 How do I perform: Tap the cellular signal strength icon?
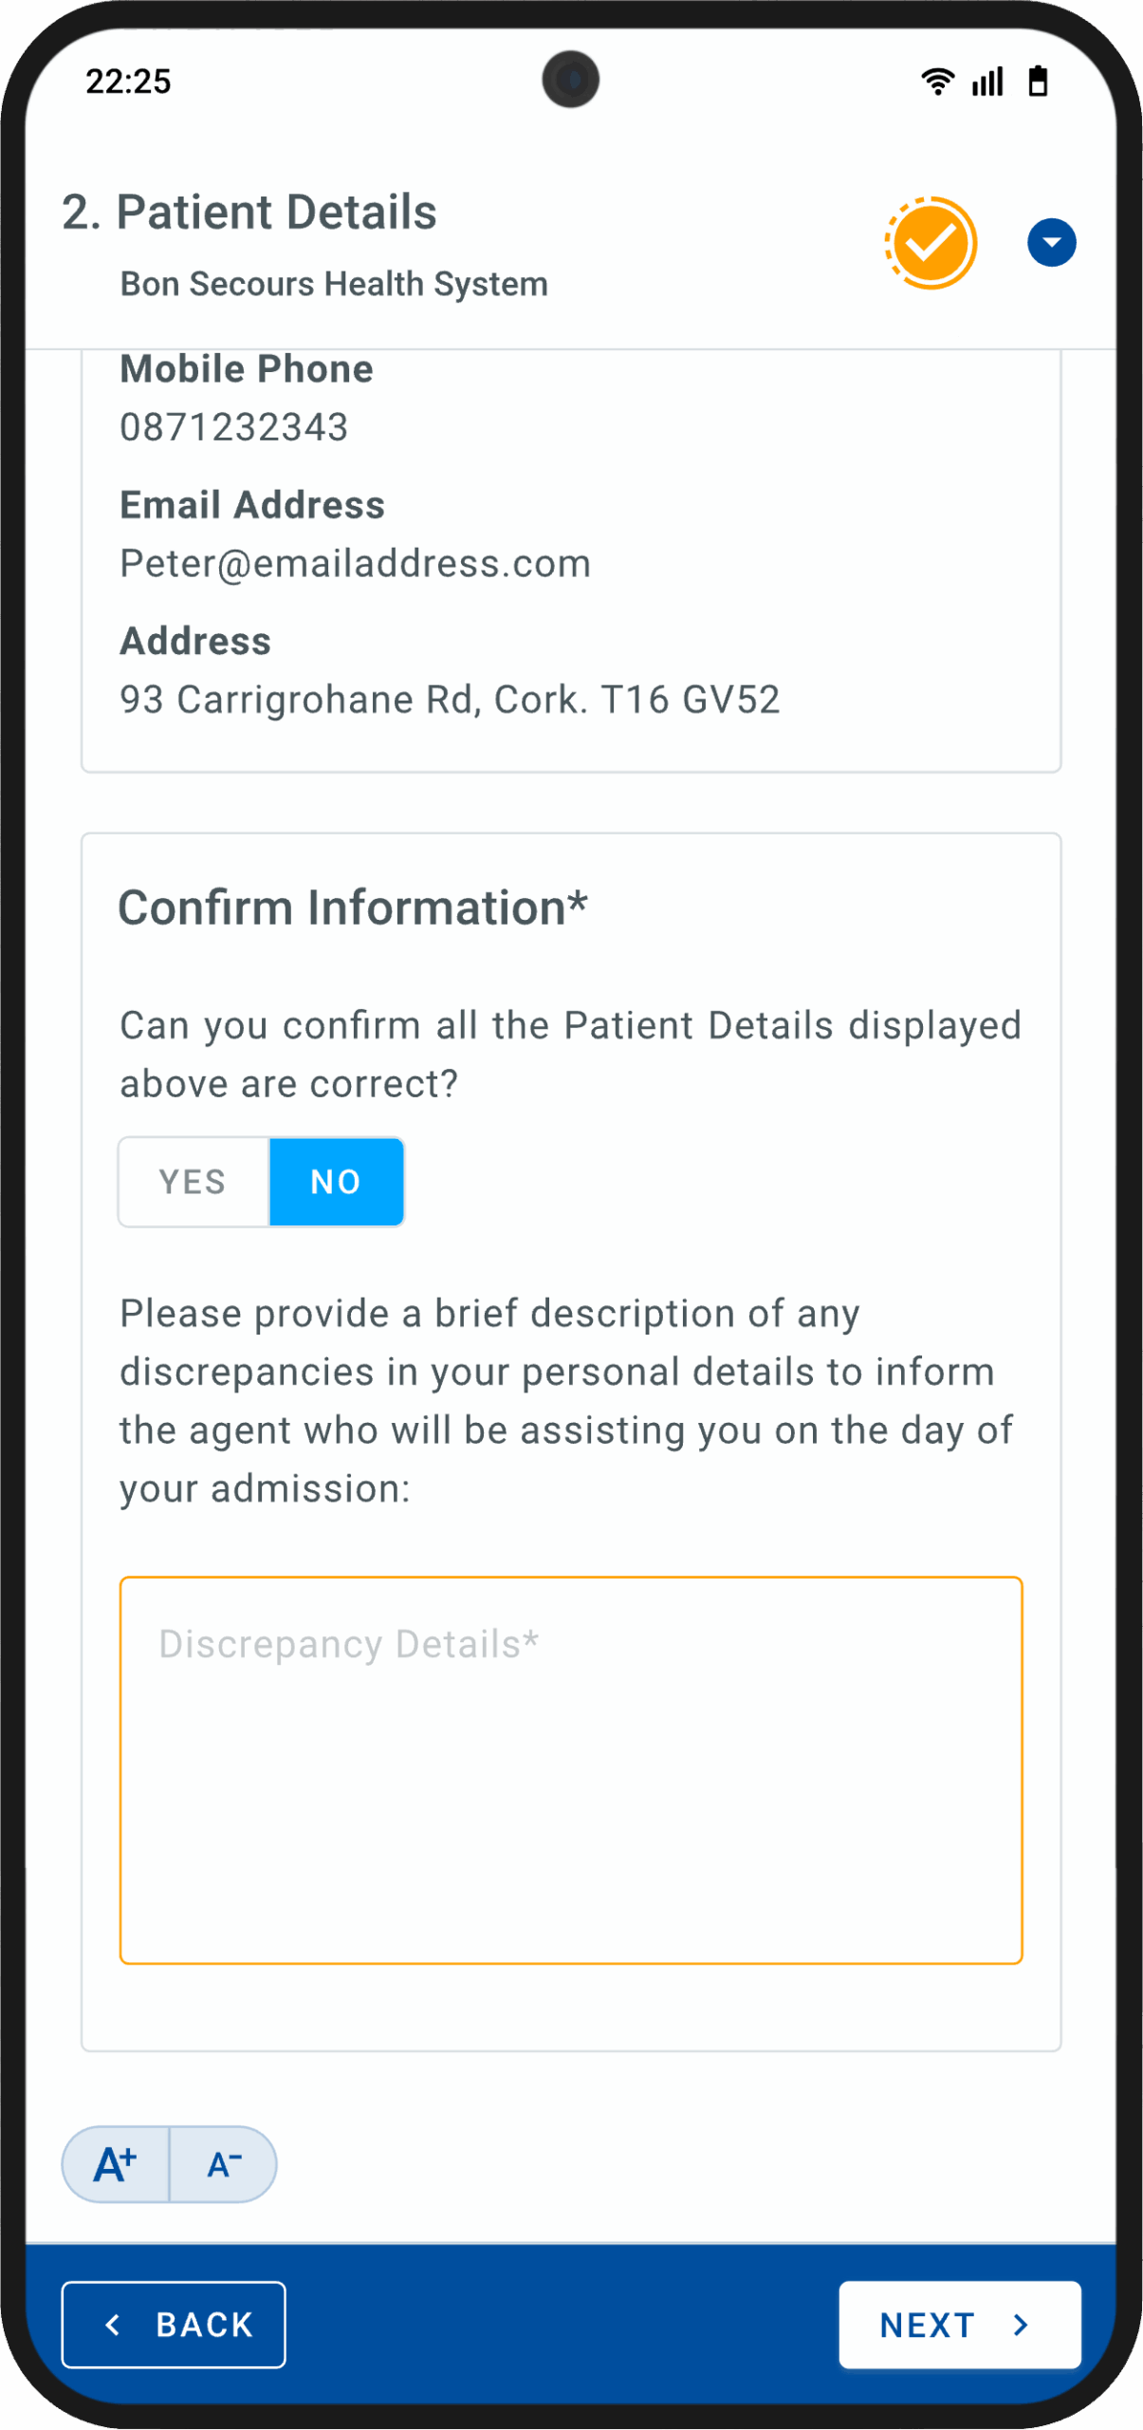coord(987,82)
